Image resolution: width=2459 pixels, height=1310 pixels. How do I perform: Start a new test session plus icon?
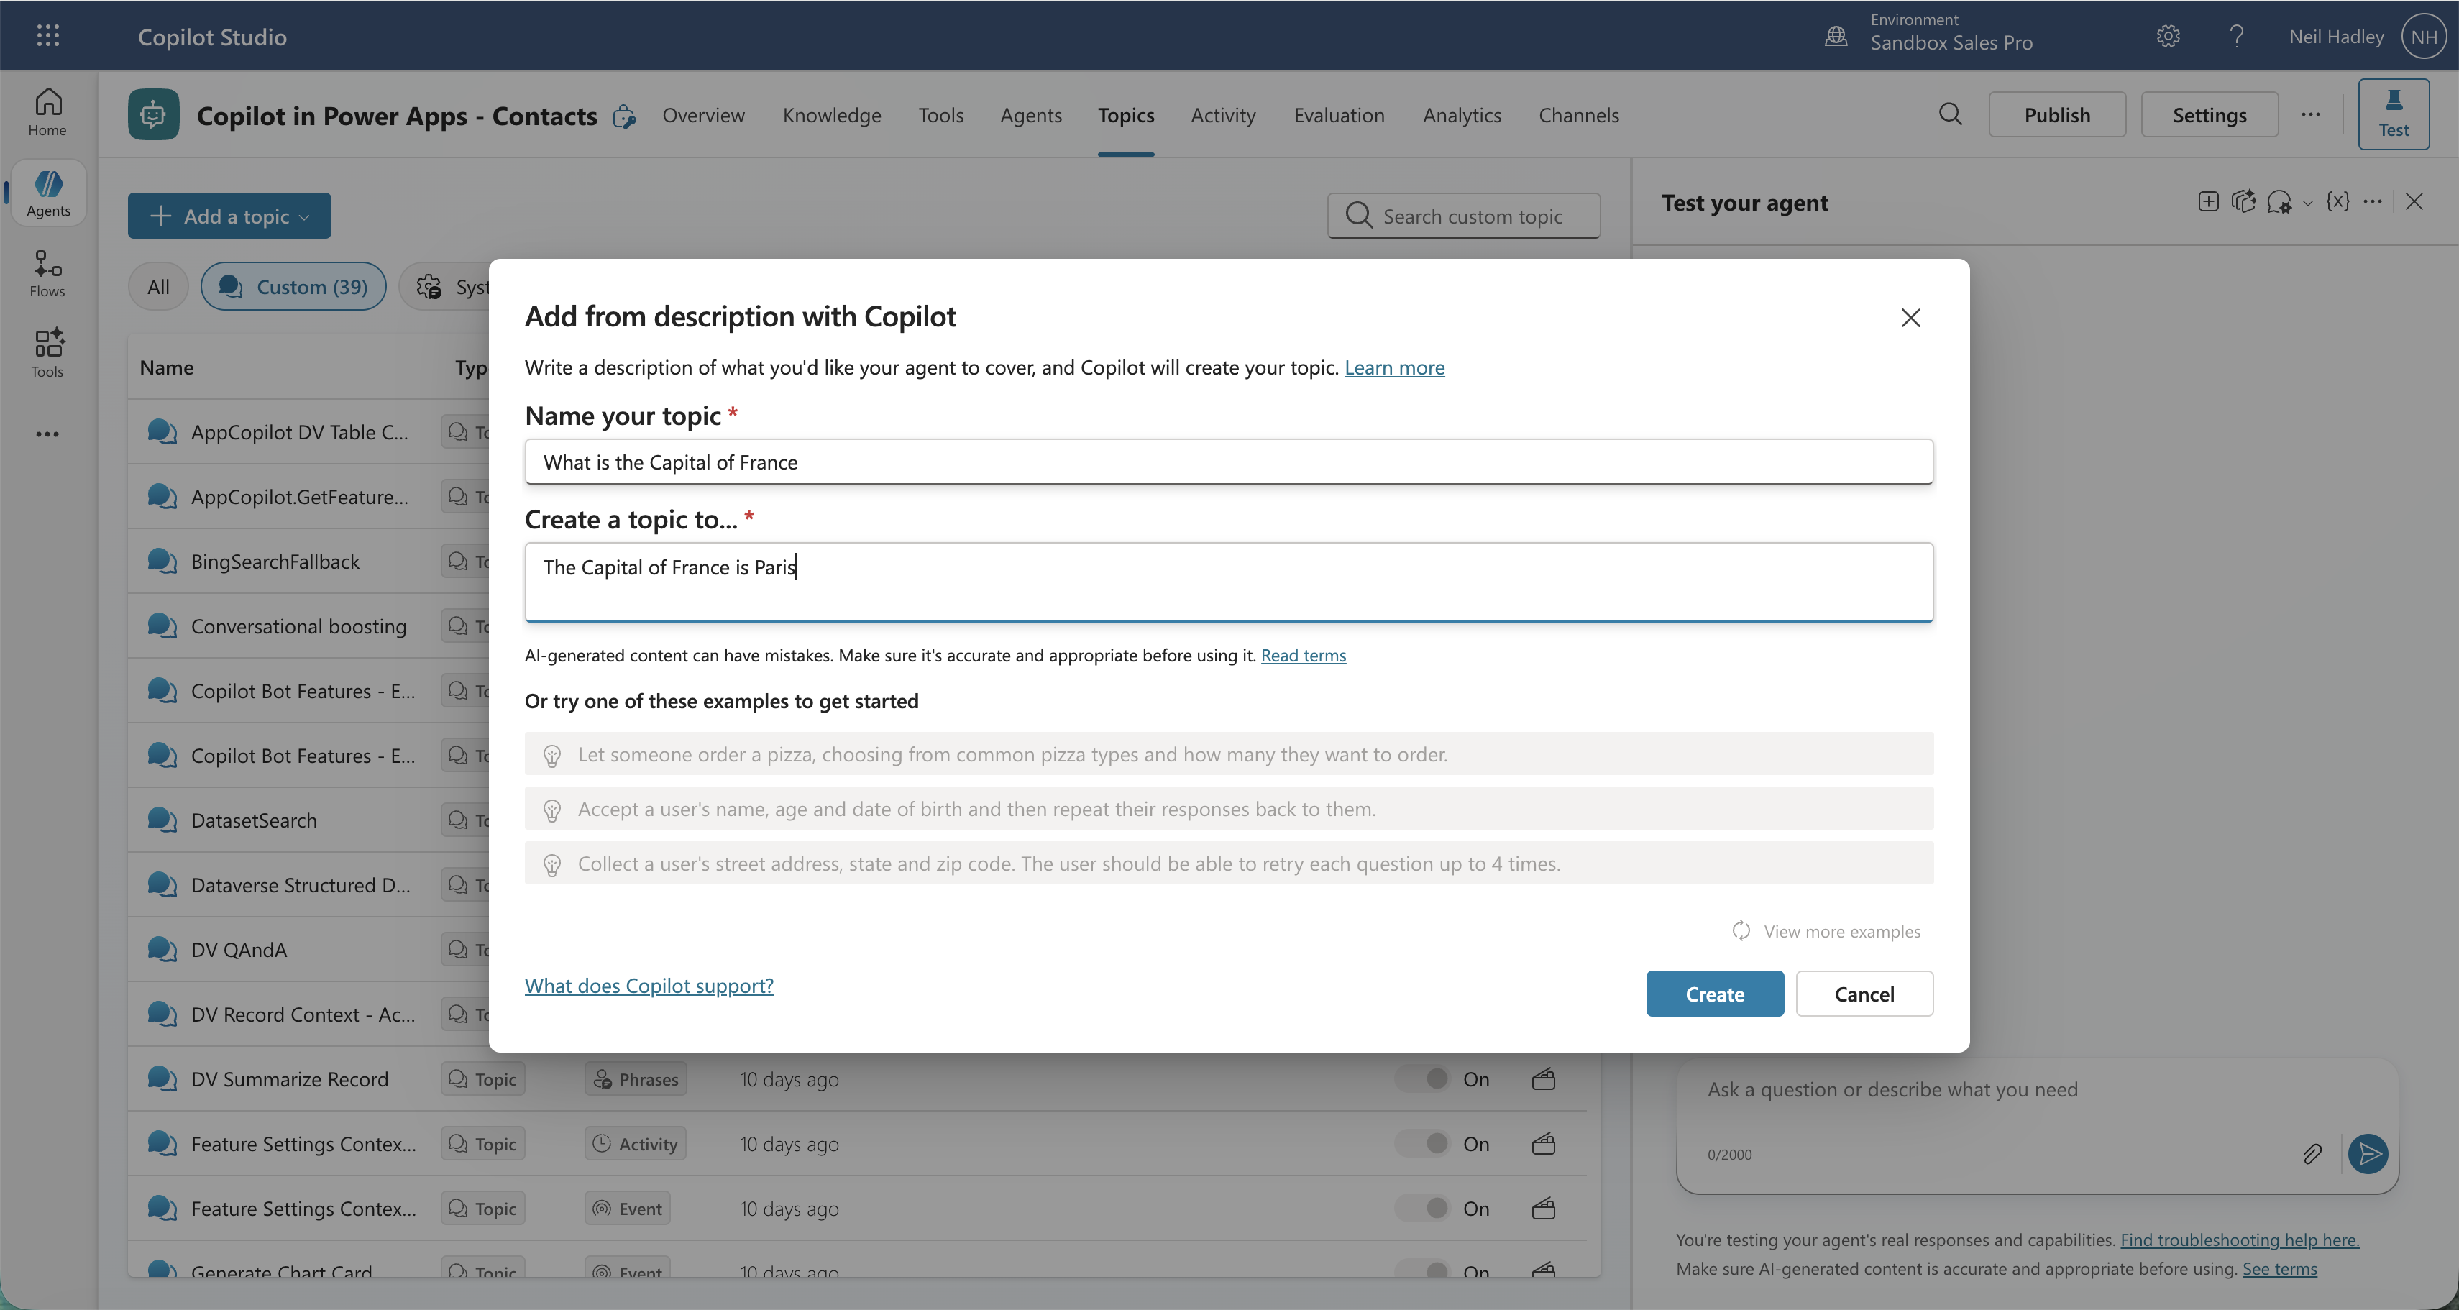(2208, 201)
